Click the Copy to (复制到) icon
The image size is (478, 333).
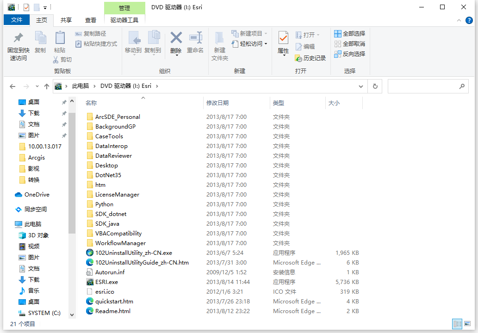tap(154, 38)
